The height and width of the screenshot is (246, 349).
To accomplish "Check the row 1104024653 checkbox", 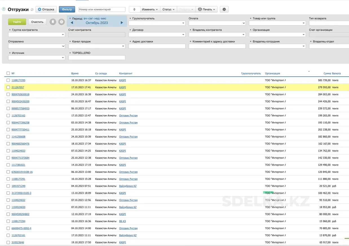I will [x=8, y=151].
